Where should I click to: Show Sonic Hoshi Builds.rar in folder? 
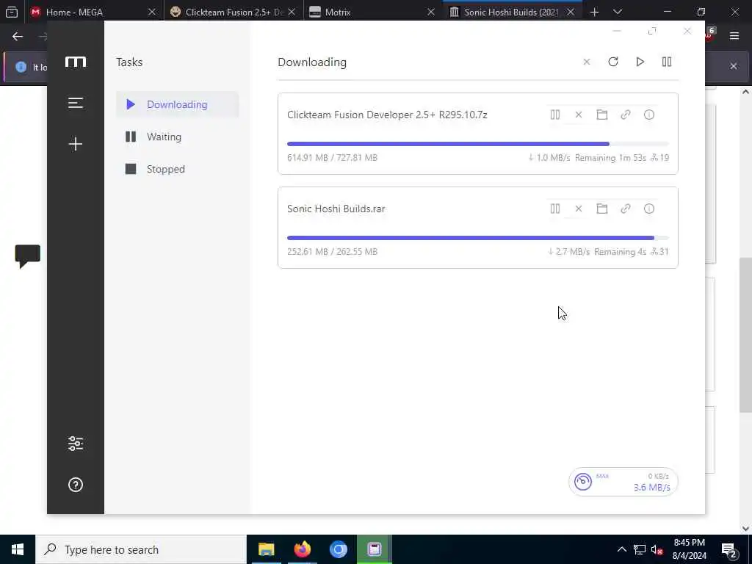pos(602,209)
